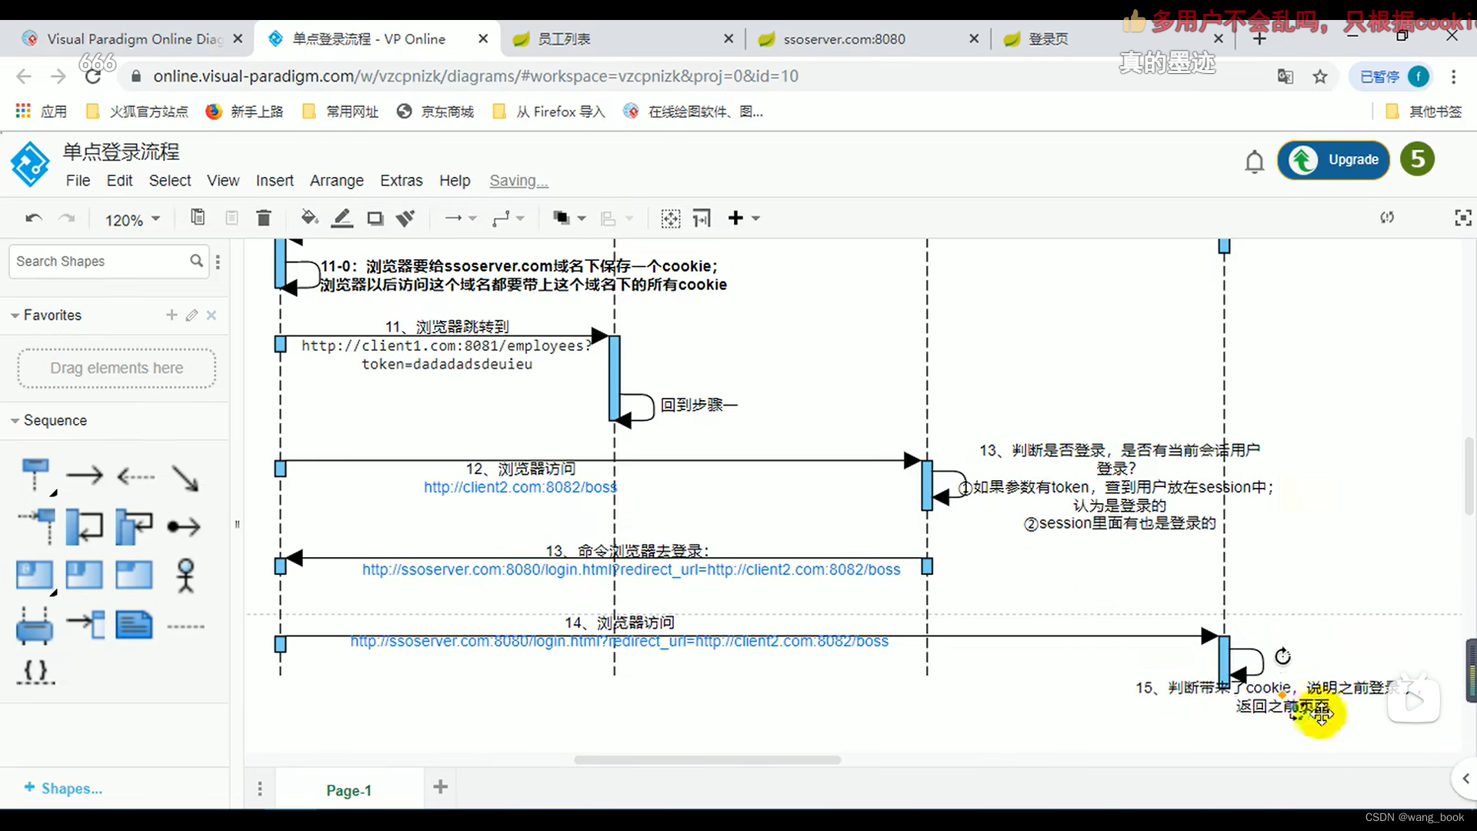Select the 120% zoom dropdown

(x=130, y=219)
